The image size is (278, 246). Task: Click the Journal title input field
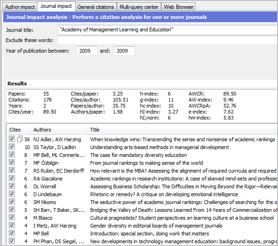click(167, 30)
